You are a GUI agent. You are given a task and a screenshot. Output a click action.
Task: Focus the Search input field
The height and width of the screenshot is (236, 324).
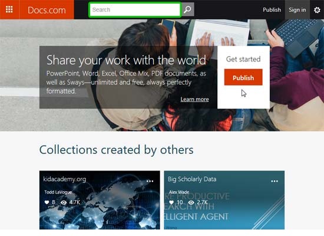[135, 9]
